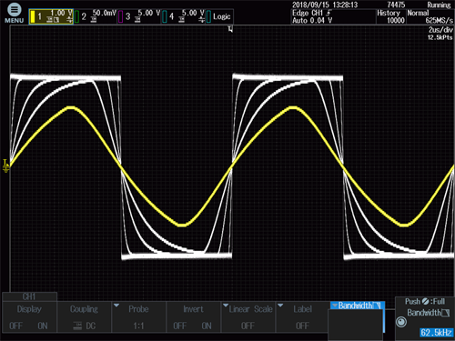Click the yellow CH1 color indicator
This screenshot has width=455, height=341.
(33, 16)
